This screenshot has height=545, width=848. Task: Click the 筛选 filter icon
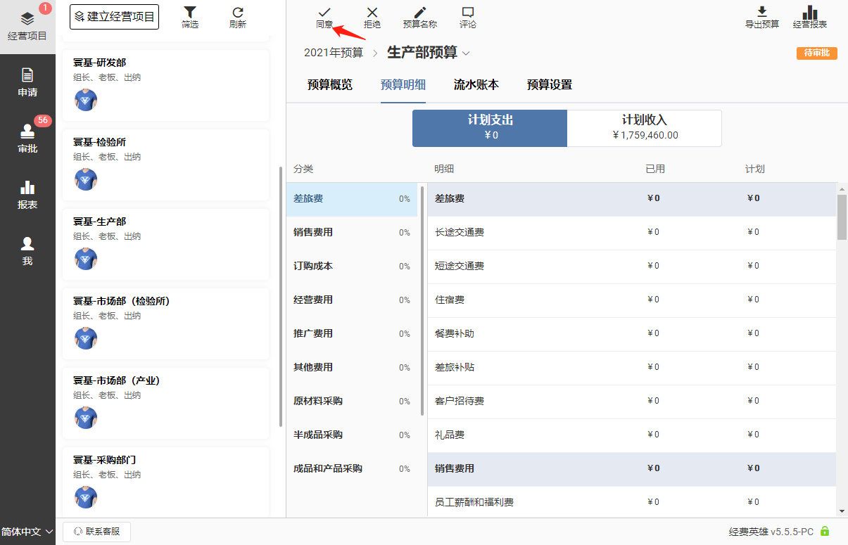(190, 12)
